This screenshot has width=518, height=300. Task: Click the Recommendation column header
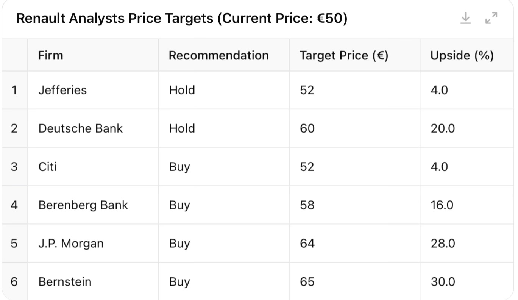218,55
